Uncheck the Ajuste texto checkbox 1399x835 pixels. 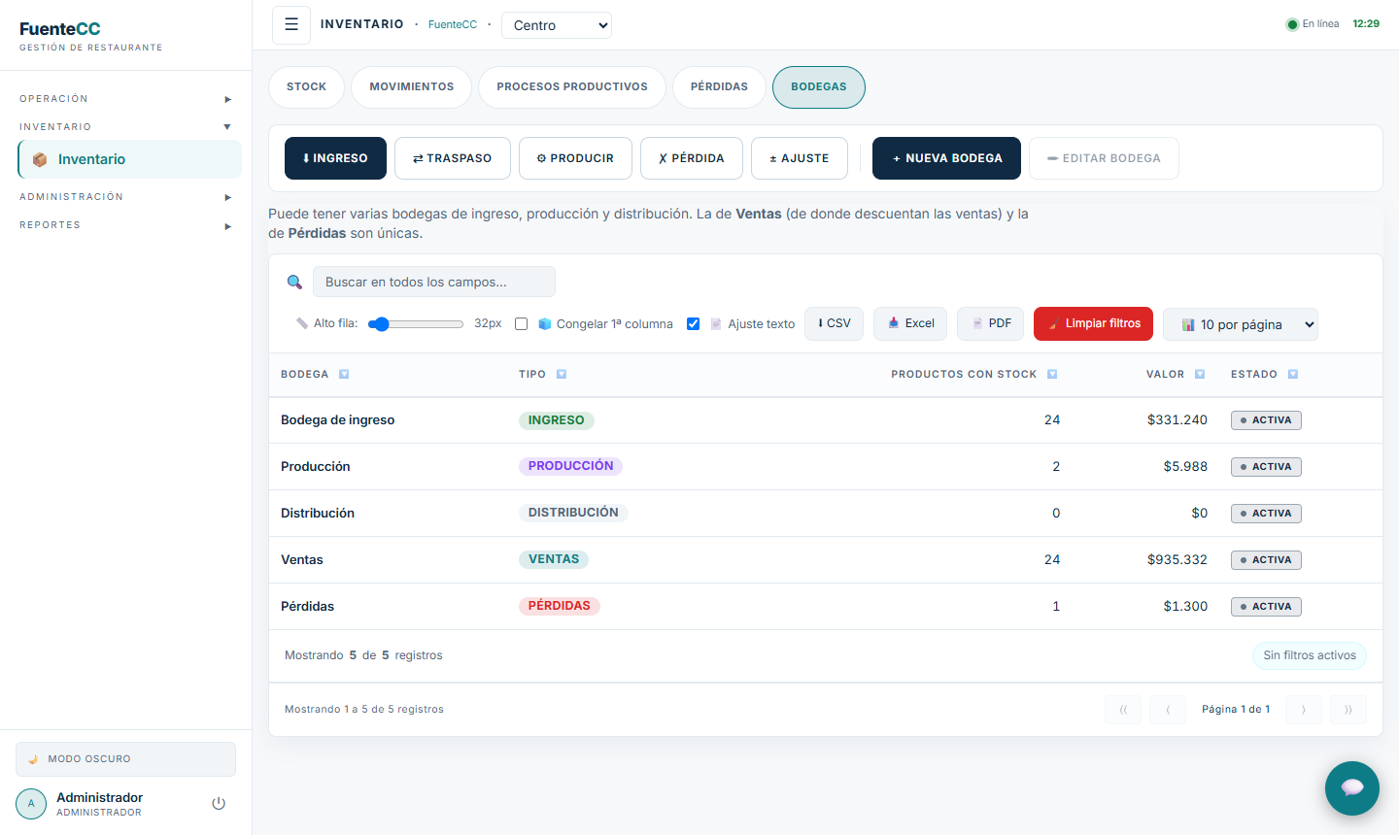693,324
